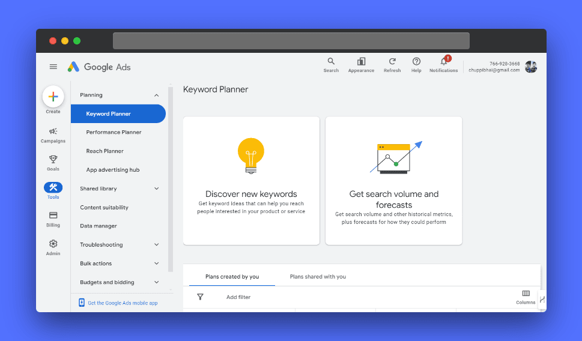Image resolution: width=582 pixels, height=341 pixels.
Task: Switch to Plans created by you tab
Action: click(x=232, y=276)
